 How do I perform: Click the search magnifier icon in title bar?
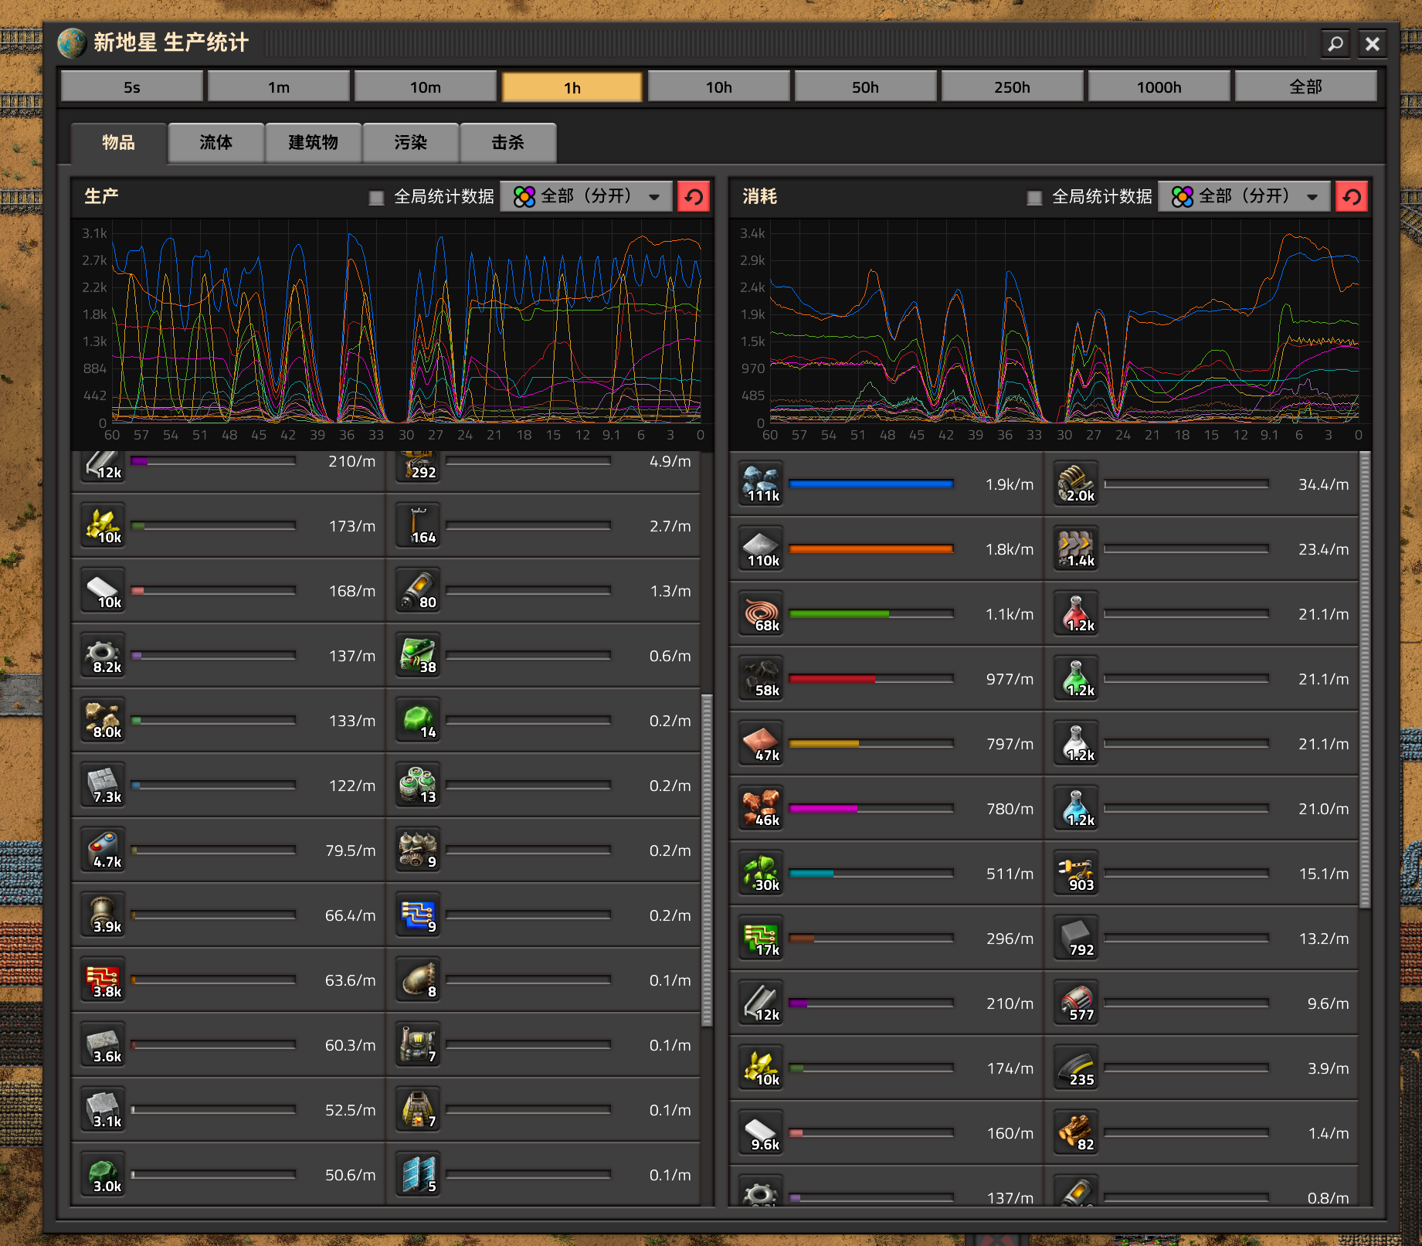click(1335, 44)
